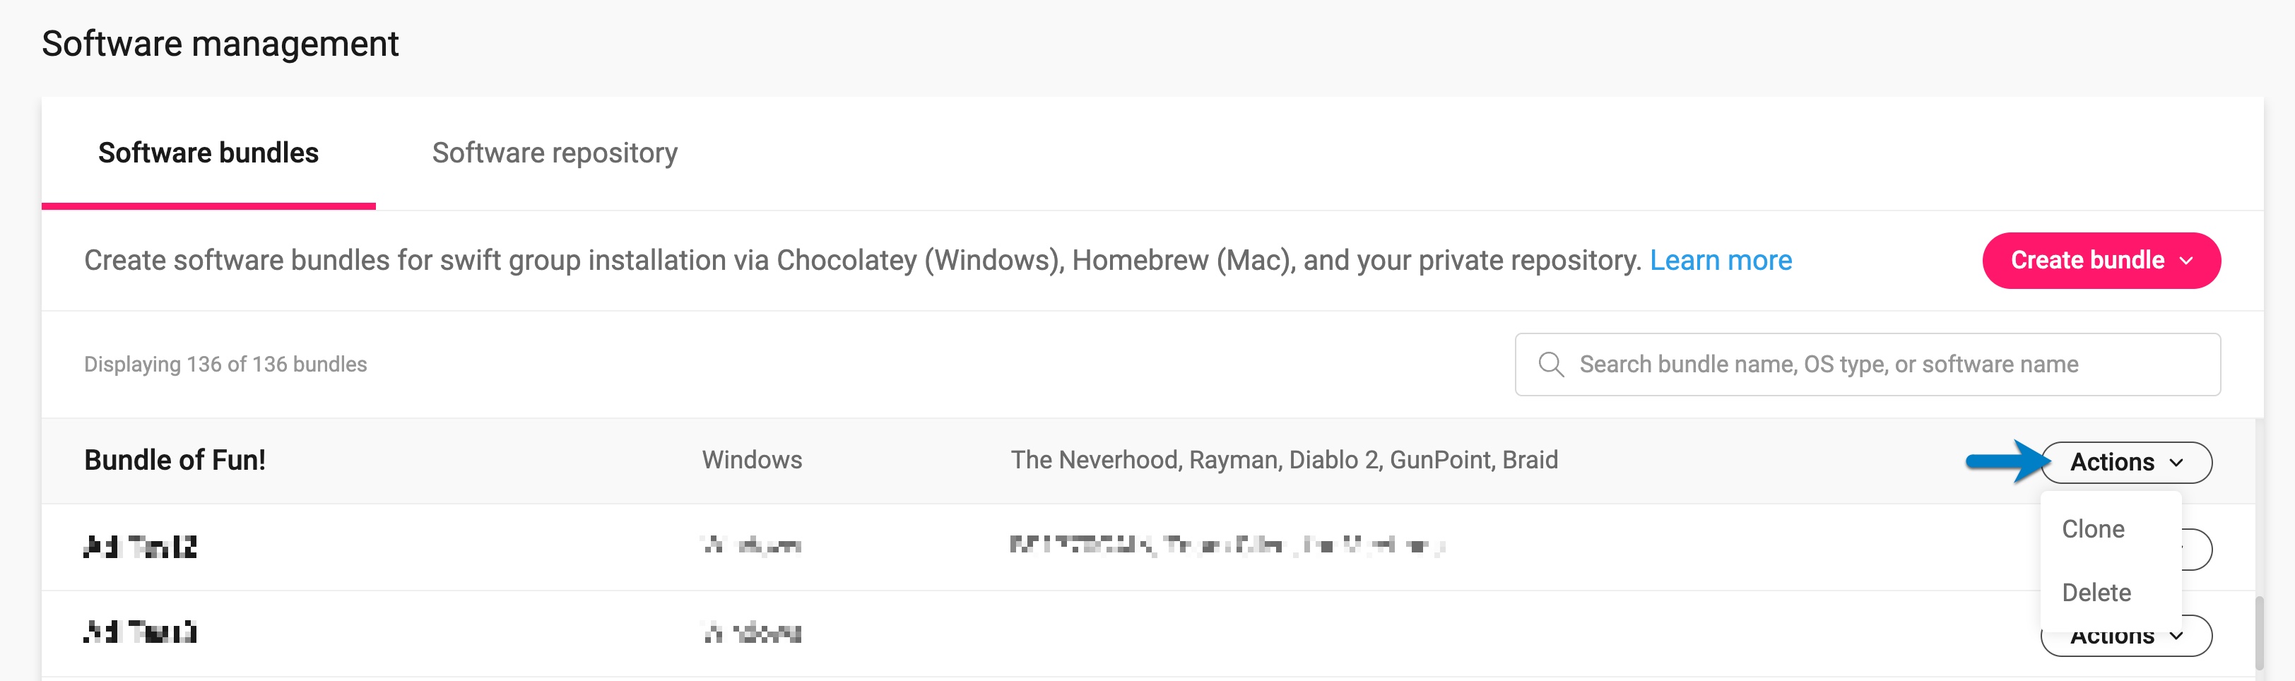Click the software list text starting The Neverhood
2295x681 pixels.
1284,460
